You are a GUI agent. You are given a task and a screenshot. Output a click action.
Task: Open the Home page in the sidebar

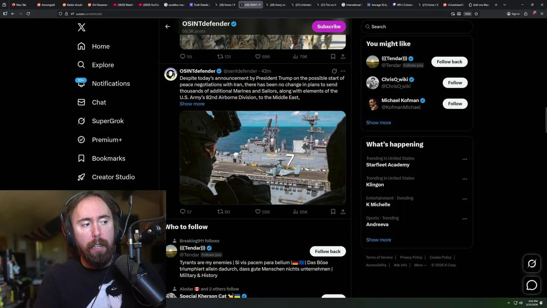(x=94, y=46)
